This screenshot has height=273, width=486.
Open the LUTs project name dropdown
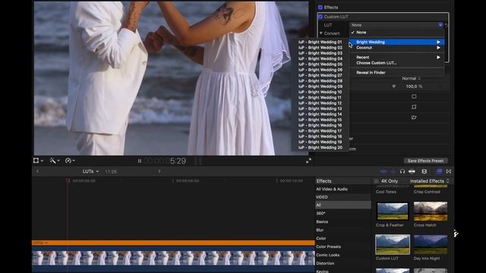pyautogui.click(x=90, y=171)
